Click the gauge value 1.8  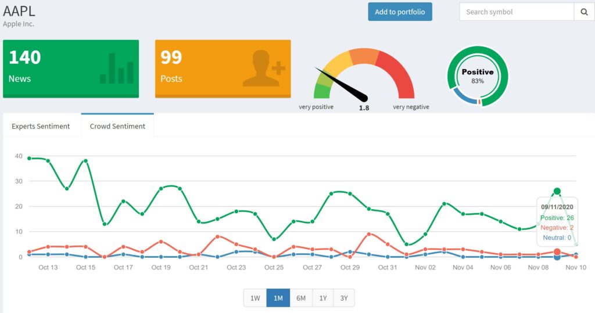tap(364, 108)
